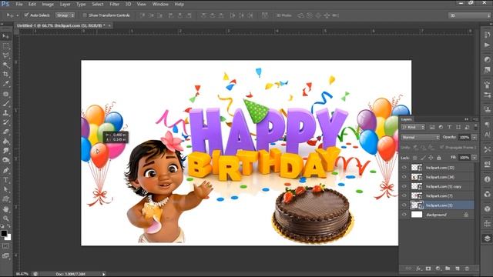The image size is (493, 277).
Task: Select the Zoom tool magnifier
Action: [x=5, y=219]
